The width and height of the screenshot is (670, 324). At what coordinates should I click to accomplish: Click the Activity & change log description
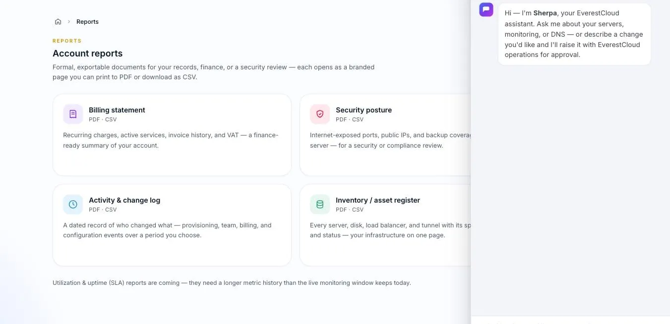(167, 230)
